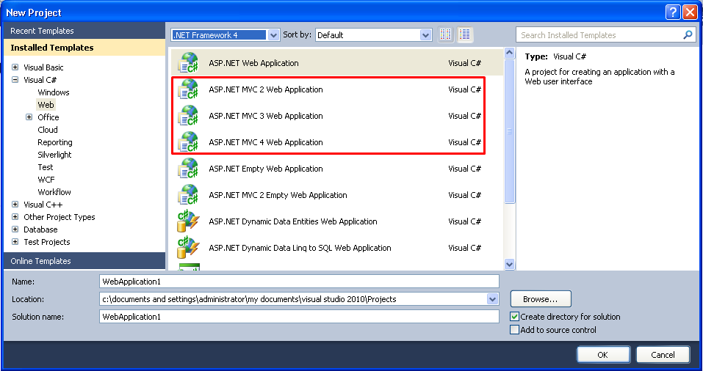Click the Solution name input field
Screen dimensions: 703x371
[299, 317]
